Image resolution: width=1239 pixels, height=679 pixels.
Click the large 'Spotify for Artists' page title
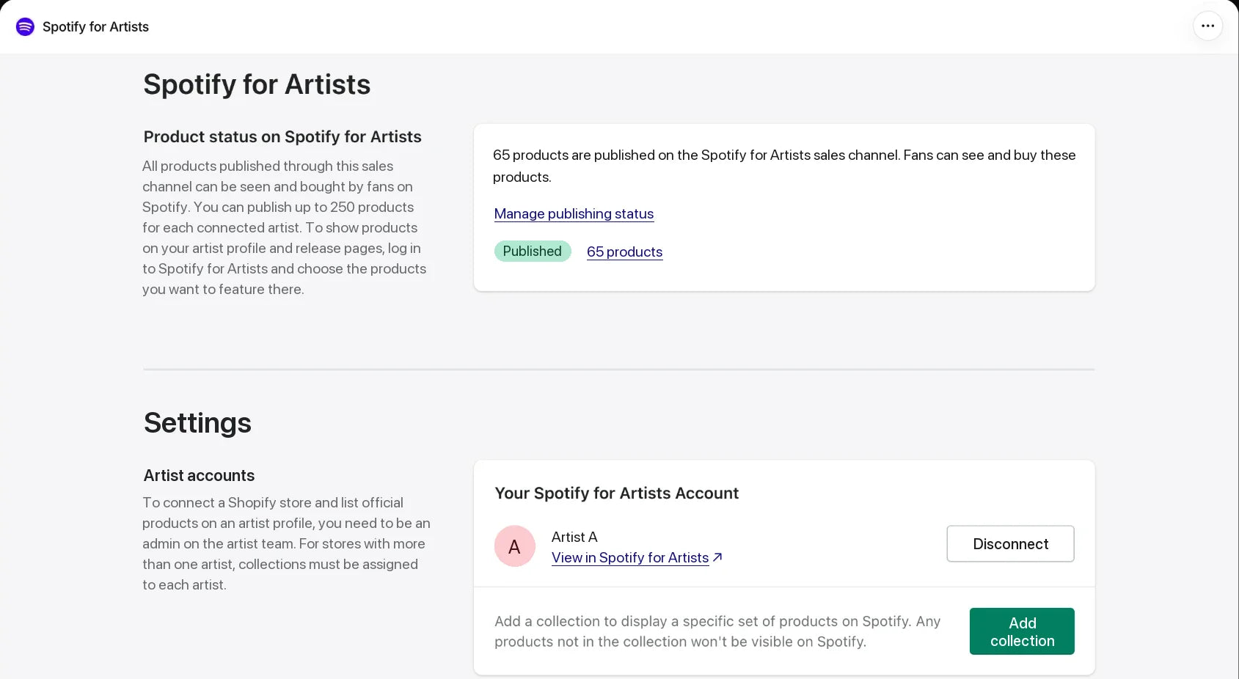tap(257, 85)
